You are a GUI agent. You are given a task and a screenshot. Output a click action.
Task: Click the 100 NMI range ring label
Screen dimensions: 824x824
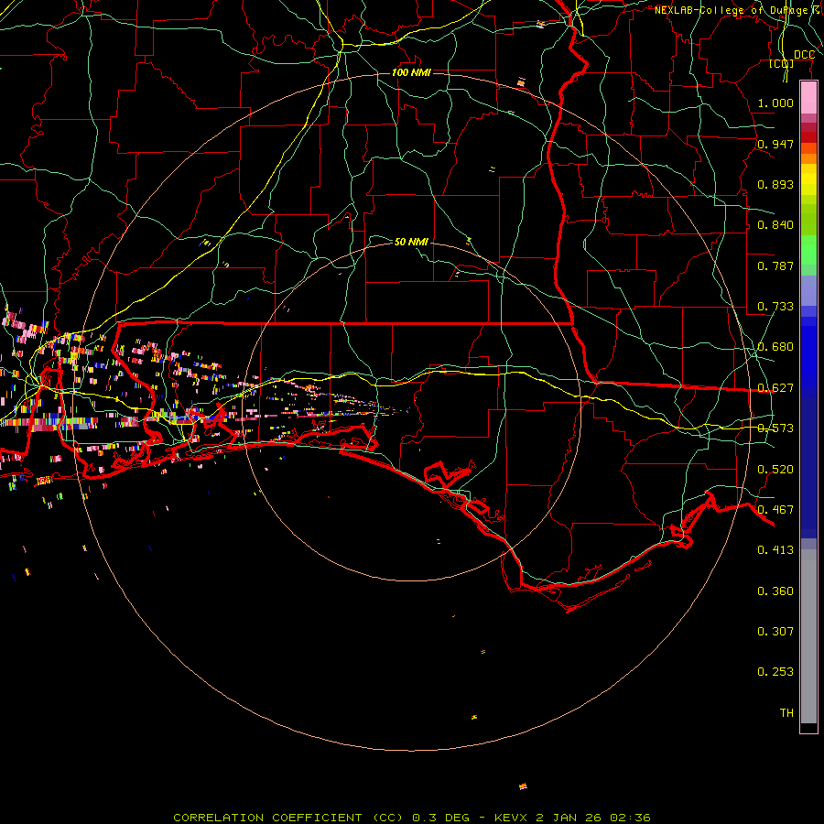[x=411, y=72]
